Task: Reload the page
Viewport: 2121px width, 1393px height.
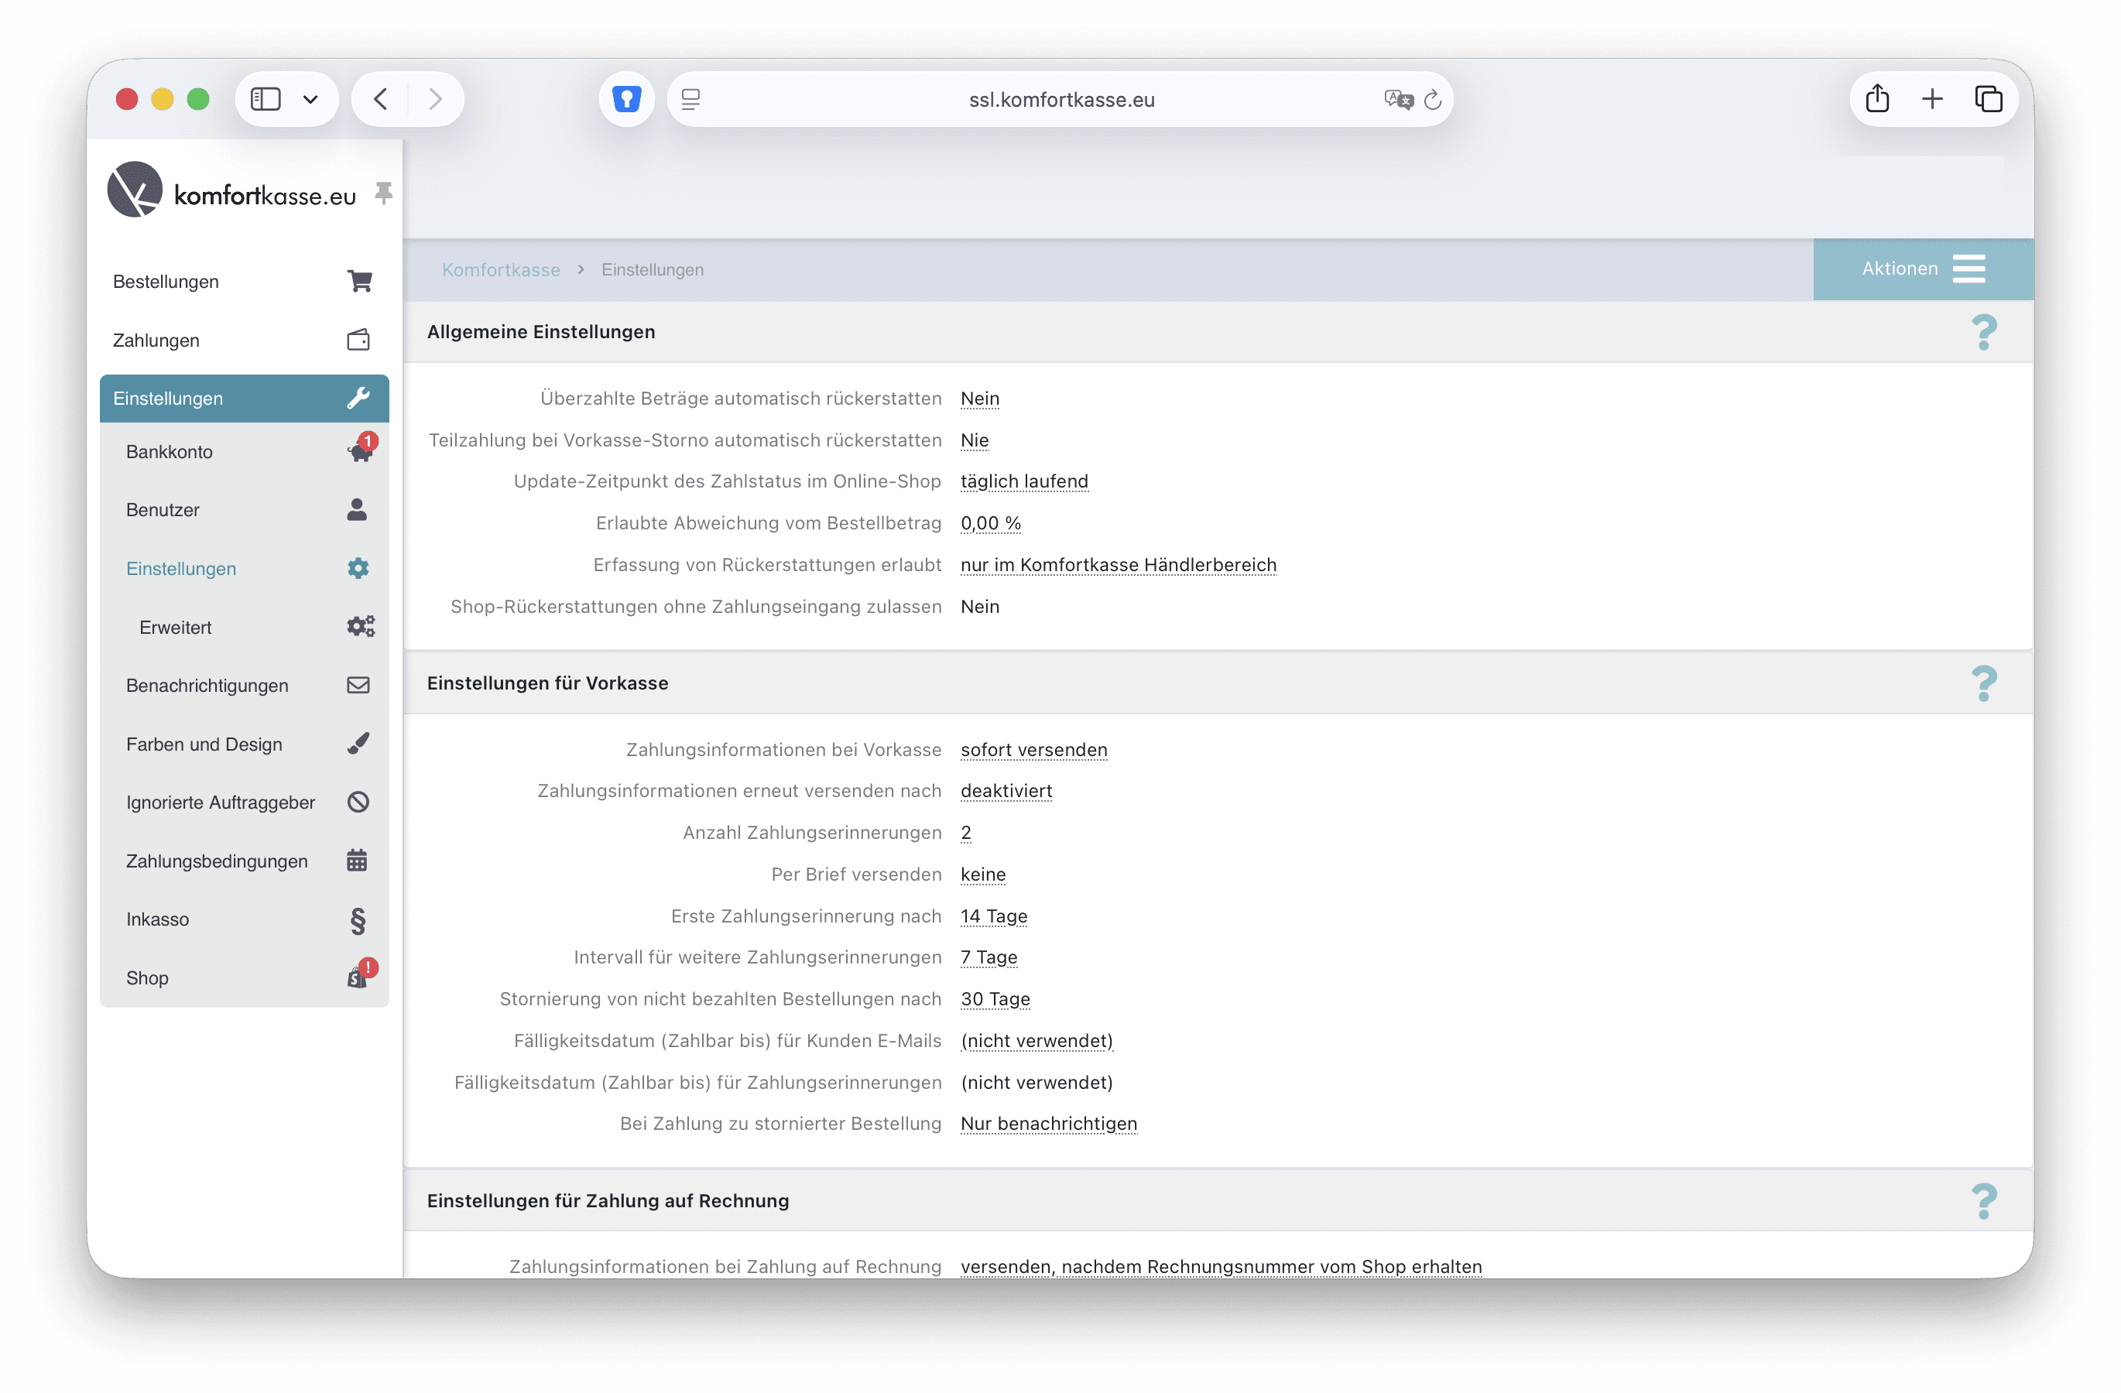Action: pos(1433,99)
